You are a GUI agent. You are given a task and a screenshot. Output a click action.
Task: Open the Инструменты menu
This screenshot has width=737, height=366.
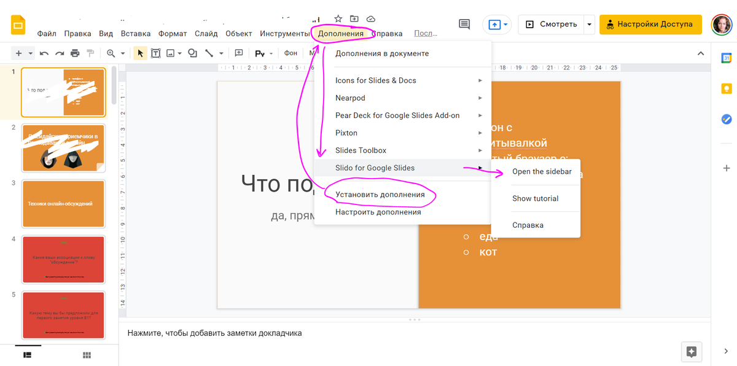click(284, 34)
